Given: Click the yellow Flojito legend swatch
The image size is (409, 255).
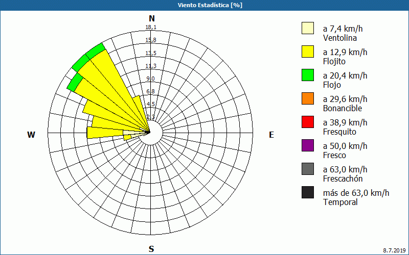Looking at the screenshot, I should coord(308,52).
